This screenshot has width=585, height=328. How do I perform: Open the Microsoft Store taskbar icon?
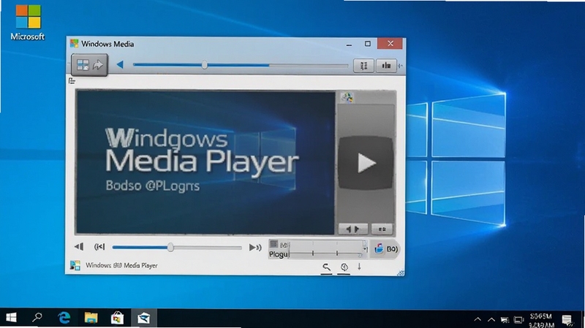[117, 318]
